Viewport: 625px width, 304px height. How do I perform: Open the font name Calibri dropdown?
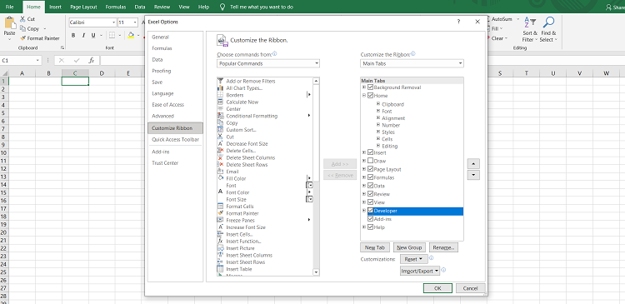coord(114,22)
